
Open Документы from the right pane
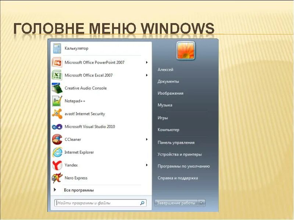click(168, 81)
